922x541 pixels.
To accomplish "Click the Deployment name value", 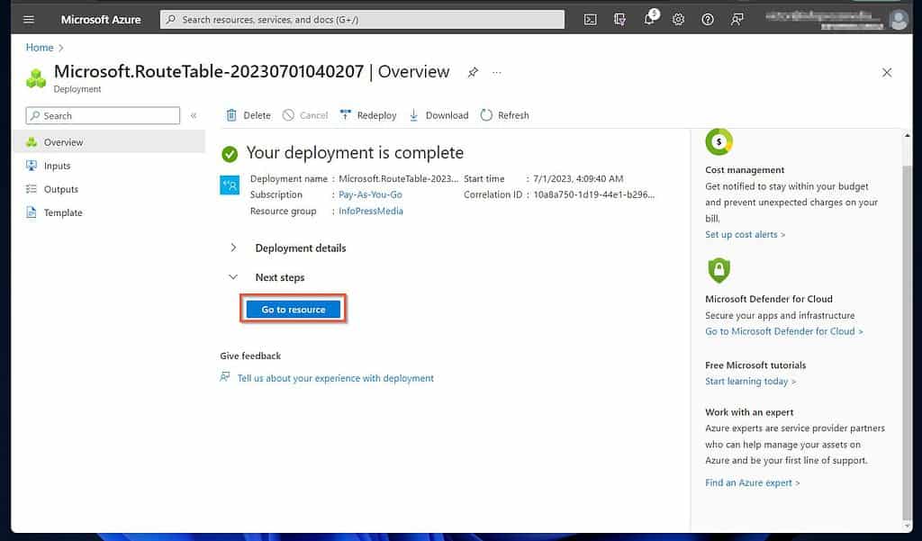I will point(398,178).
